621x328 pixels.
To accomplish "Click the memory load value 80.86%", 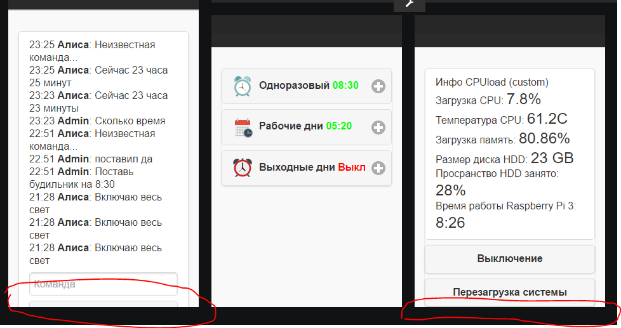I will point(544,138).
